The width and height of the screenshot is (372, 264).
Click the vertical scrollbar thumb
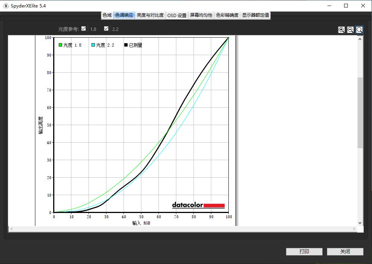coord(360,112)
